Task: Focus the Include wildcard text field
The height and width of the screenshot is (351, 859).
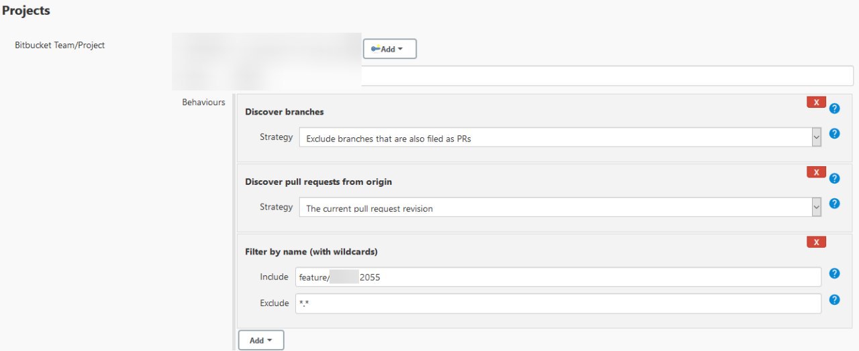Action: click(x=558, y=277)
